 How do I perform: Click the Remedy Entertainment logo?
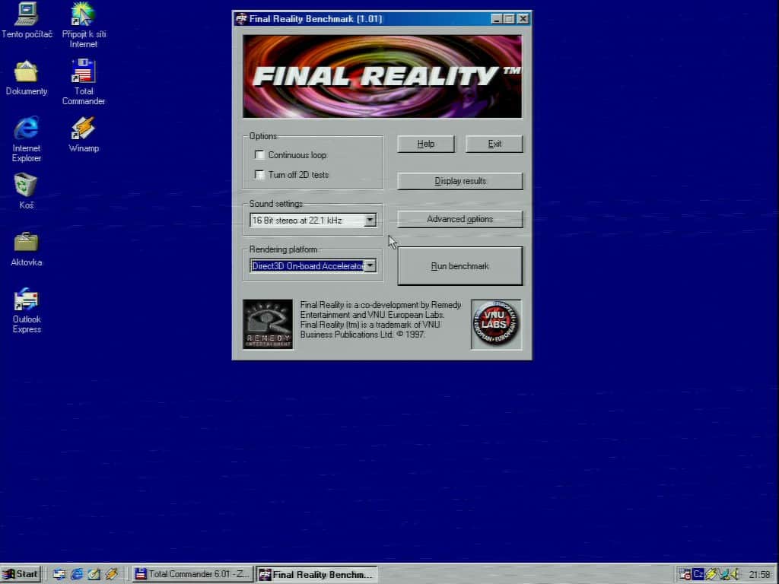pyautogui.click(x=268, y=324)
